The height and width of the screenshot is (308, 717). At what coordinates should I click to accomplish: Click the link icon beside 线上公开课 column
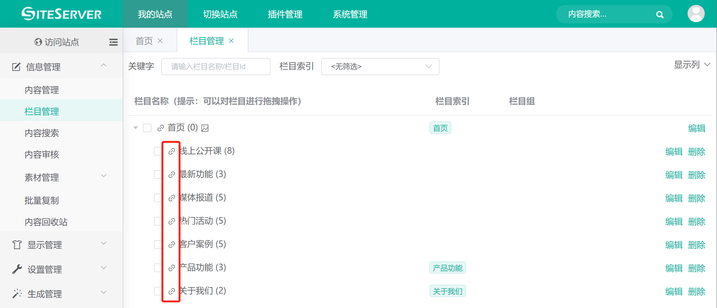click(172, 151)
